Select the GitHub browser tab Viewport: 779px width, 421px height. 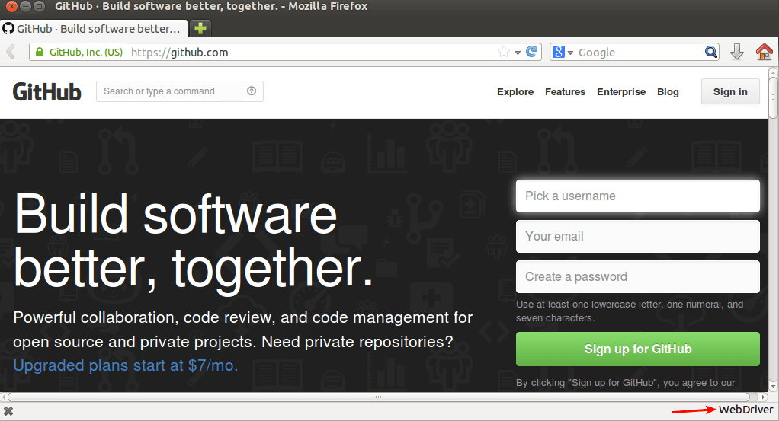[x=95, y=28]
